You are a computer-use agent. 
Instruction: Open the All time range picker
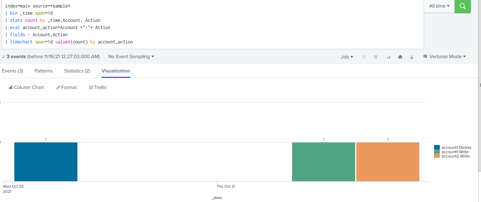point(439,6)
